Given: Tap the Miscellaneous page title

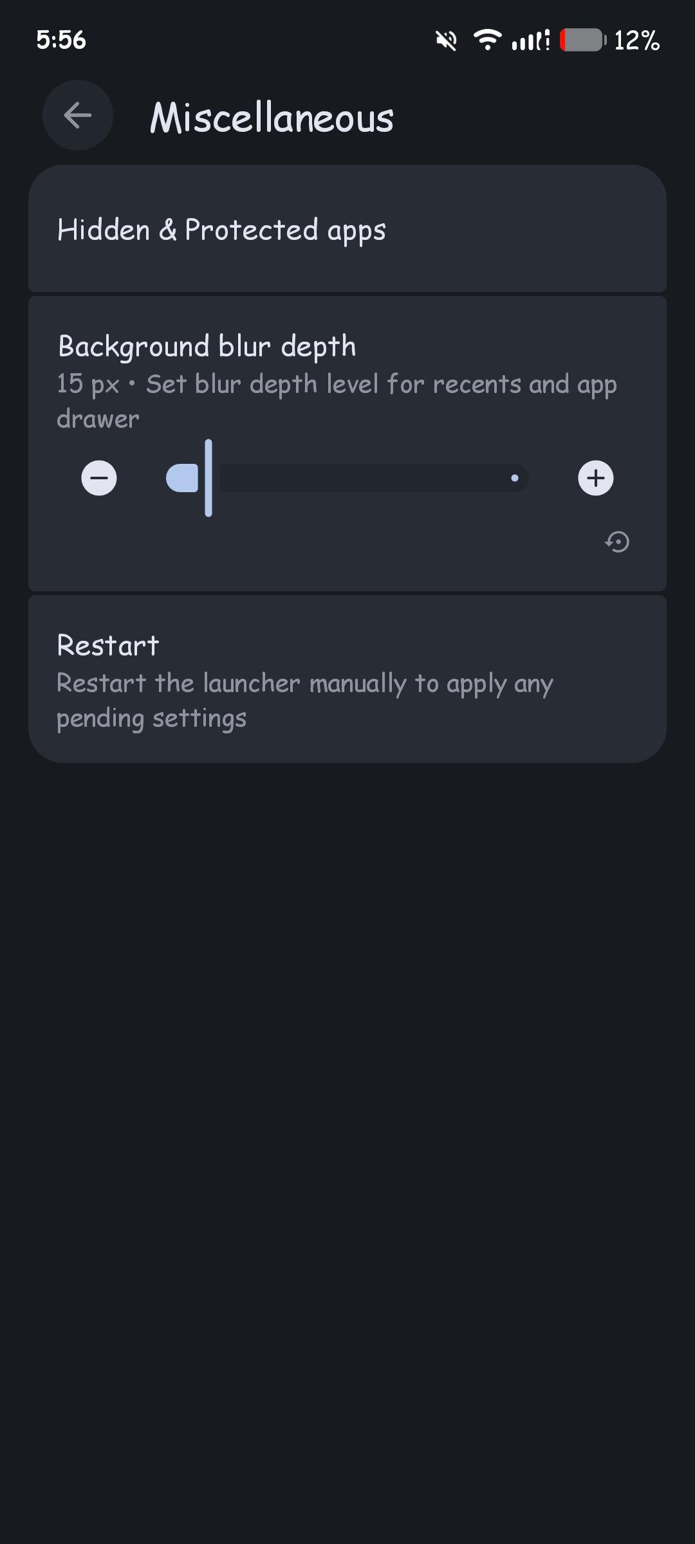Looking at the screenshot, I should coord(272,118).
